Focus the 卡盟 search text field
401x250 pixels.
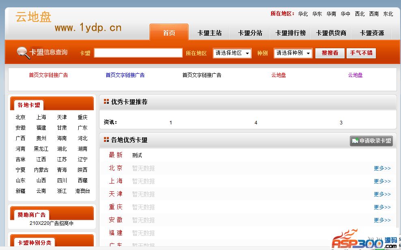138,53
